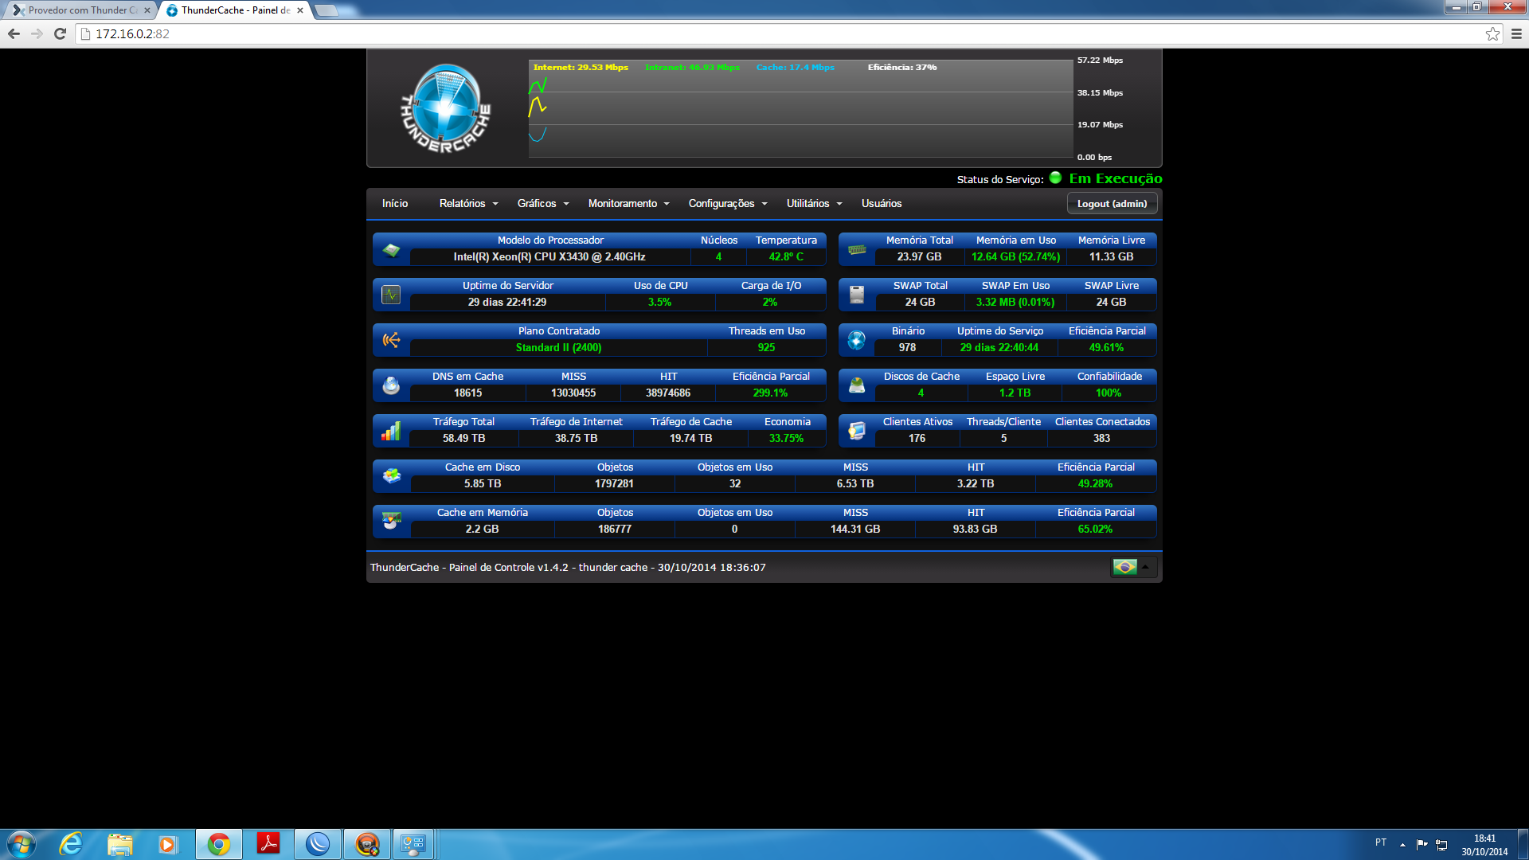1529x860 pixels.
Task: Click the ThunderCache logo
Action: (x=445, y=109)
